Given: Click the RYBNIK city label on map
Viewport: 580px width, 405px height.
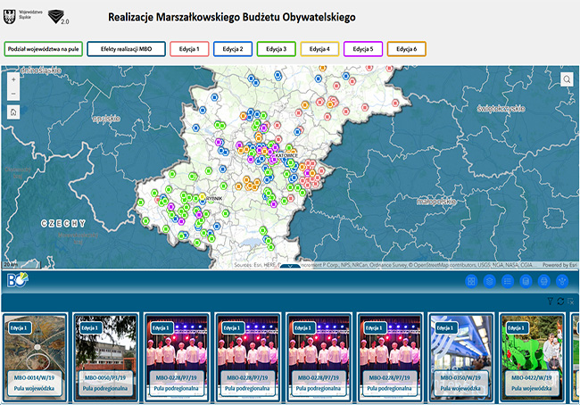Looking at the screenshot, I should coord(214,199).
